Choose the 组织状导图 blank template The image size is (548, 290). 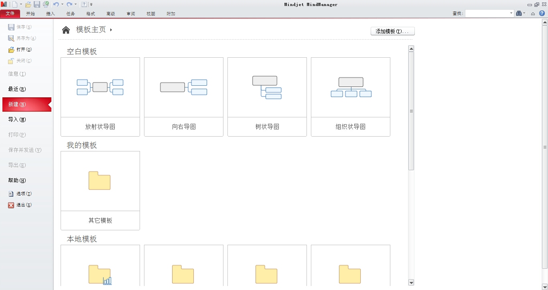click(x=351, y=97)
